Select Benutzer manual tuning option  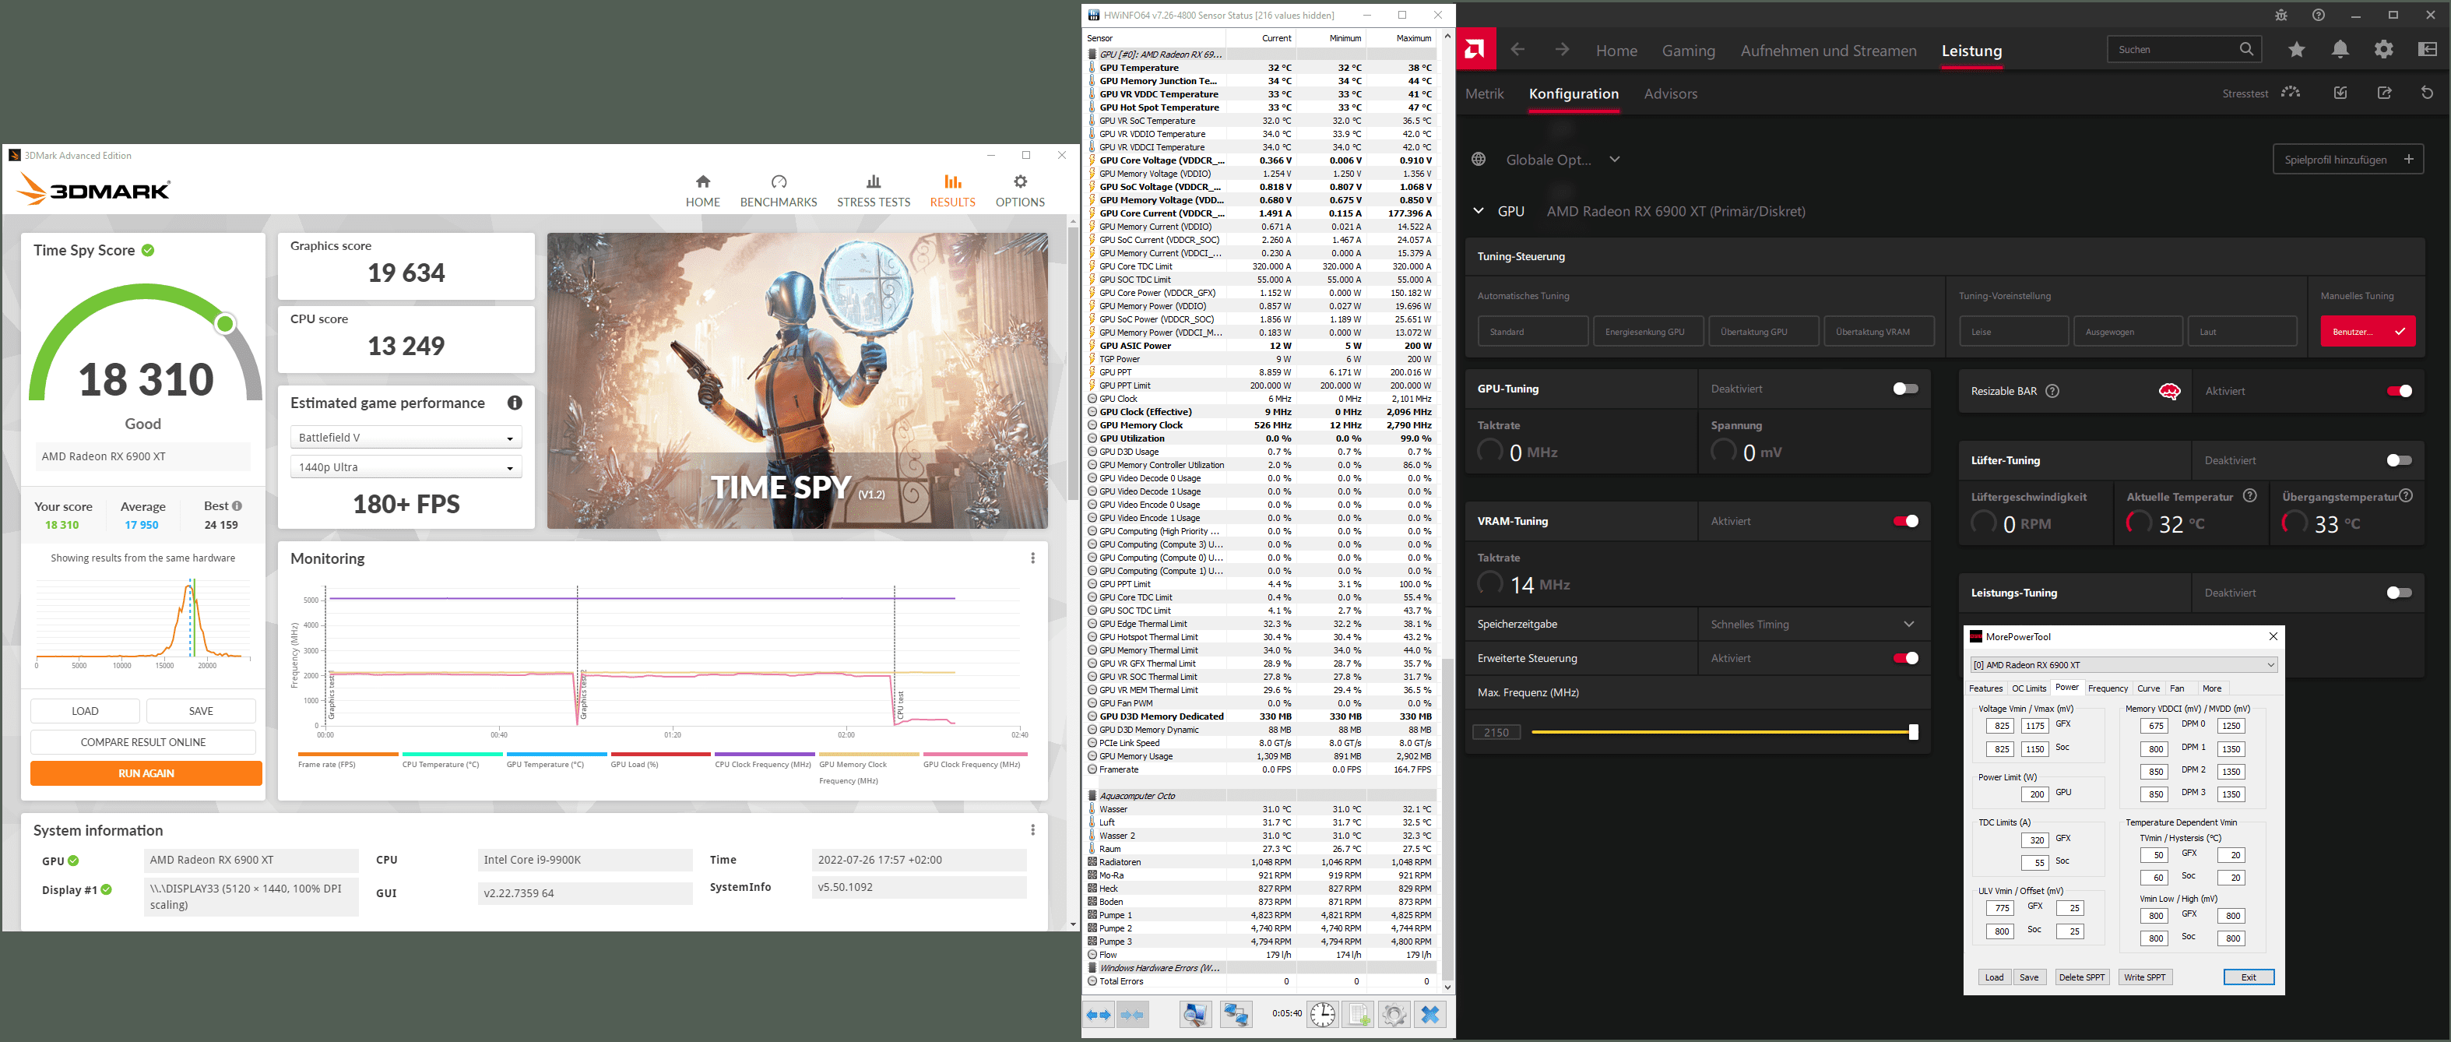2367,331
